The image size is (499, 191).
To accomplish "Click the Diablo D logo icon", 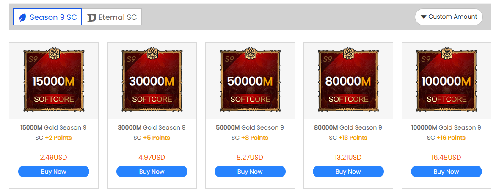I will click(x=91, y=18).
